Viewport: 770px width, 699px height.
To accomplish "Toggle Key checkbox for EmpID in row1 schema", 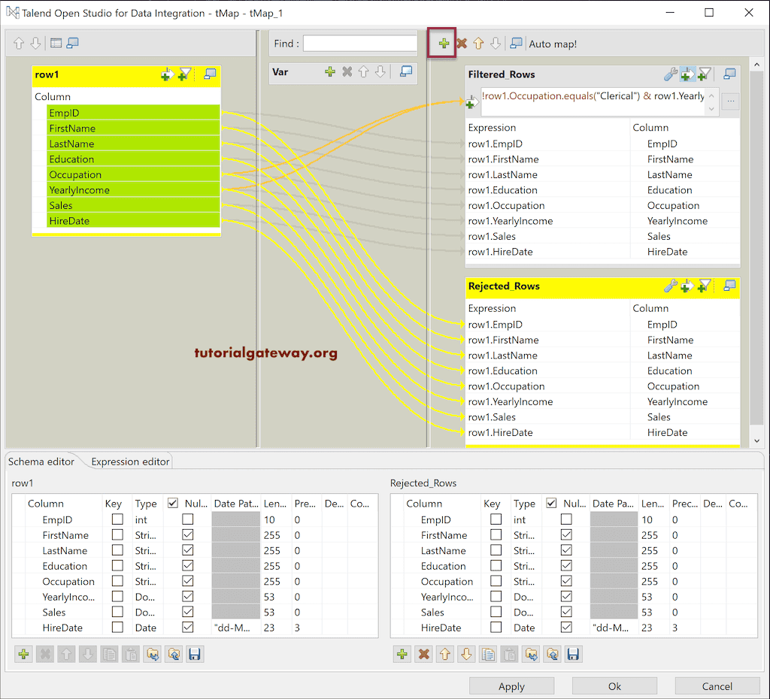I will [117, 519].
